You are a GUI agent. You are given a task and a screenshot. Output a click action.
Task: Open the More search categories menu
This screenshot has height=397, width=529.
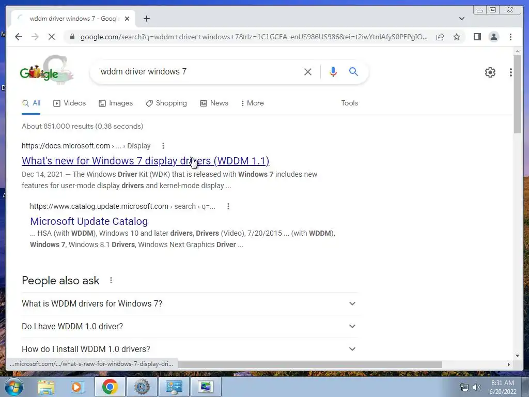(252, 103)
